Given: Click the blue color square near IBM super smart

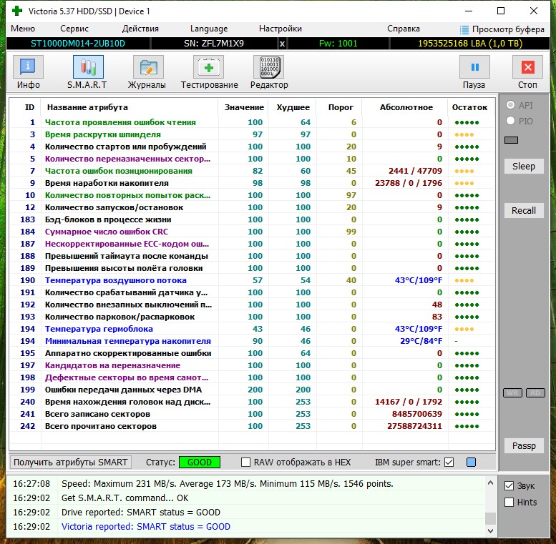Looking at the screenshot, I should [x=471, y=463].
